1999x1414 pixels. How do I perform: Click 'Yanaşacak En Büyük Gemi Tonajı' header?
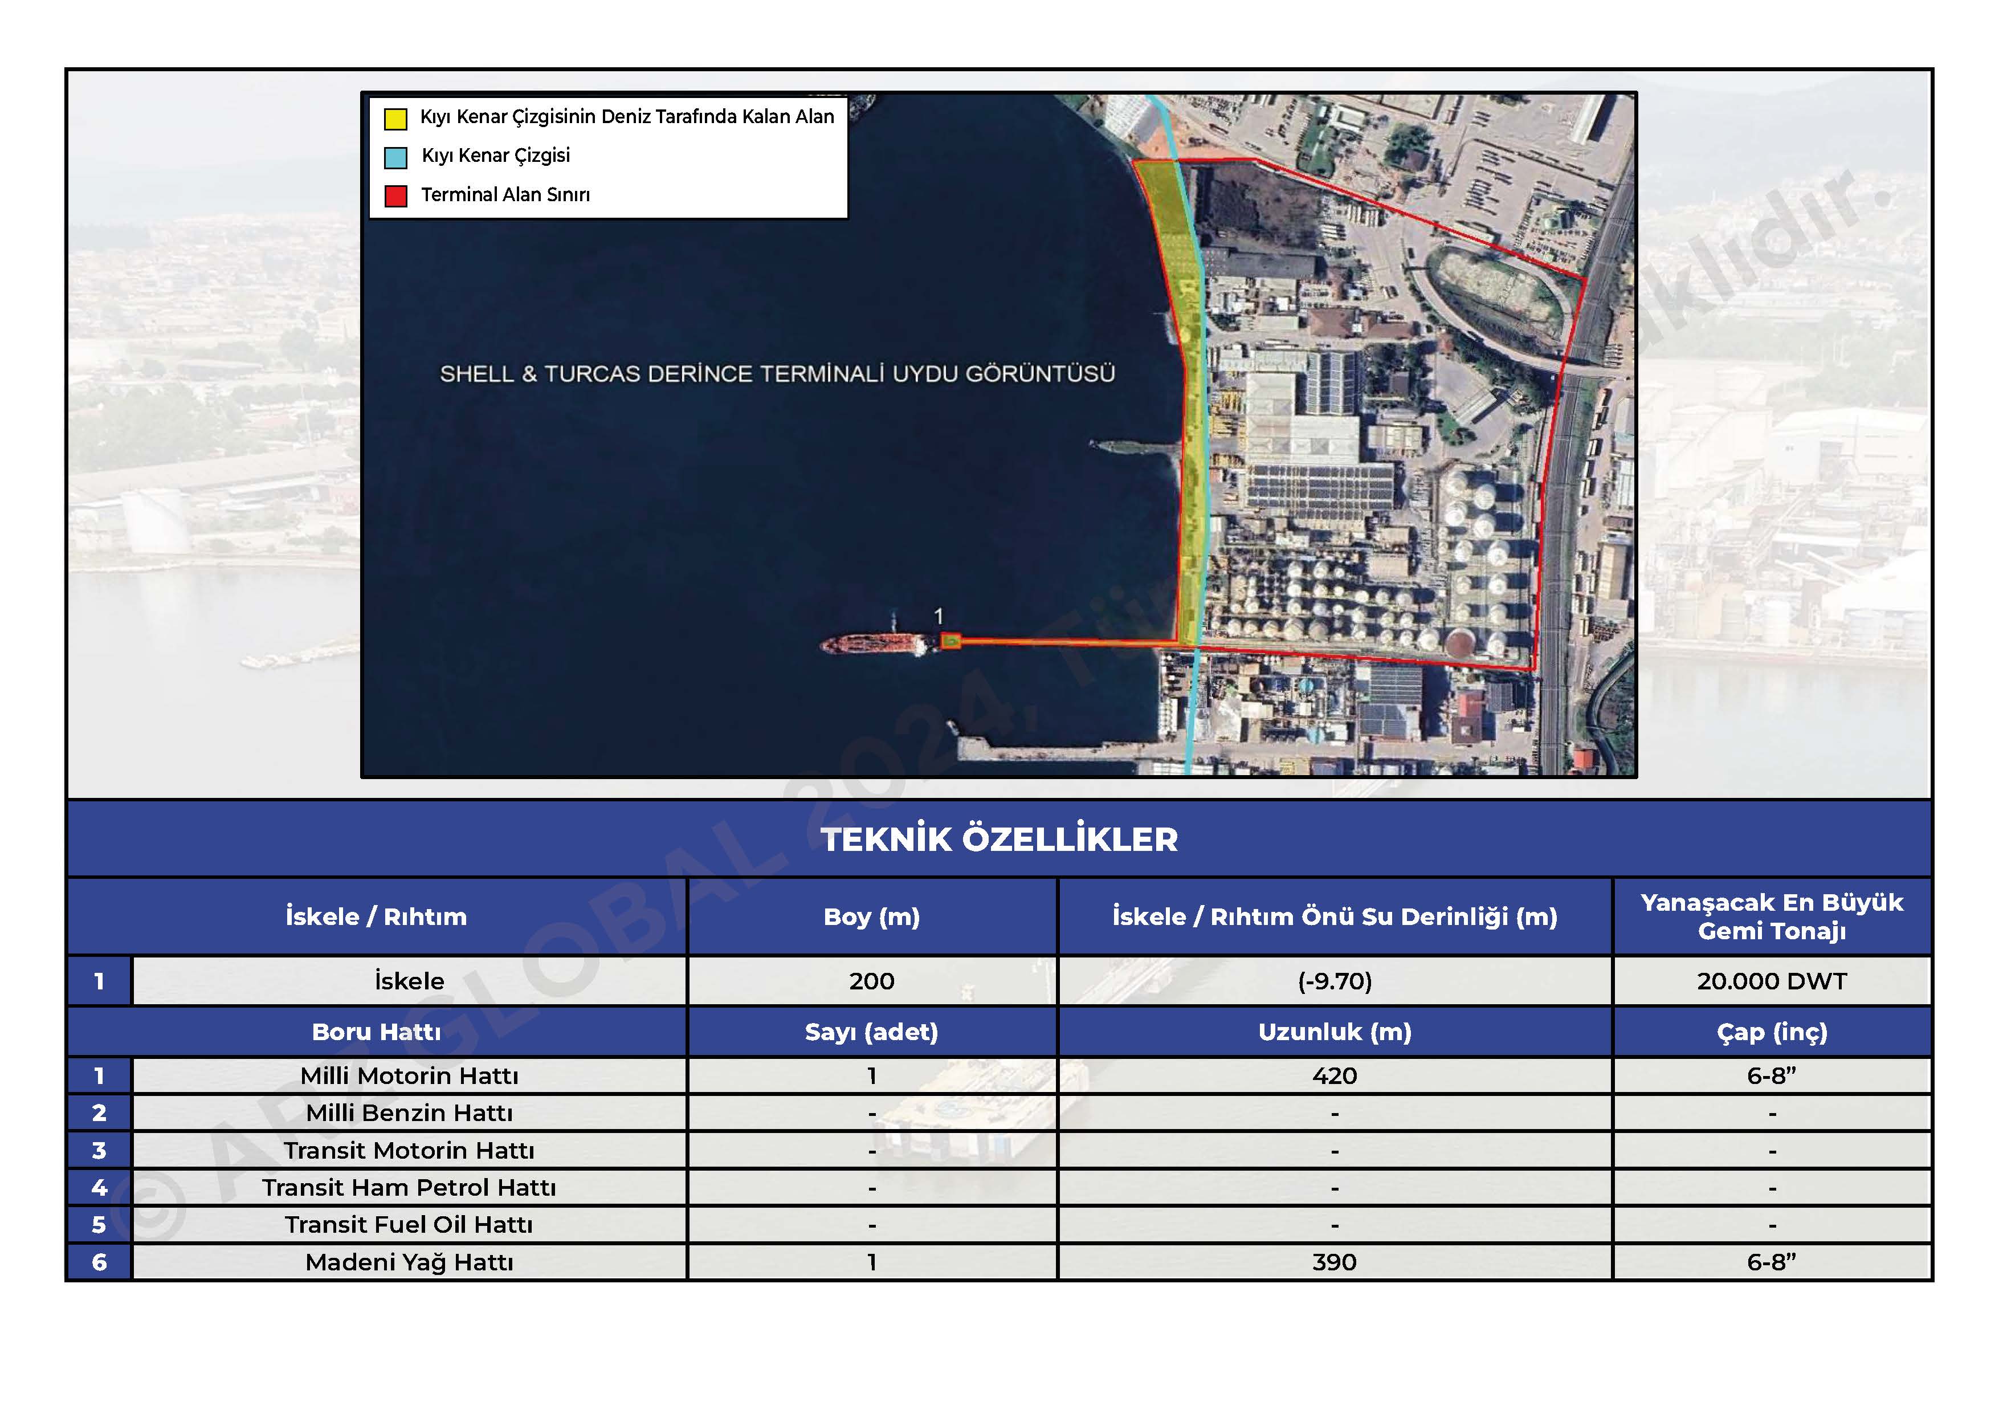(1772, 916)
